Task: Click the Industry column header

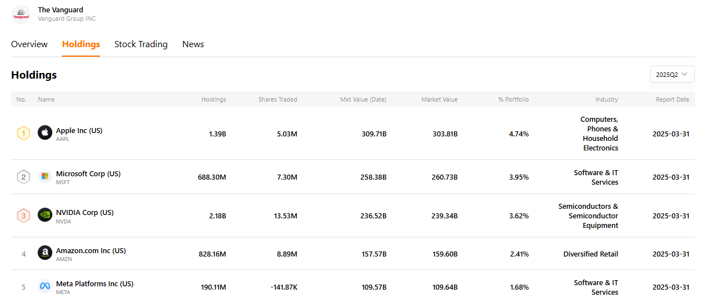Action: pyautogui.click(x=607, y=99)
